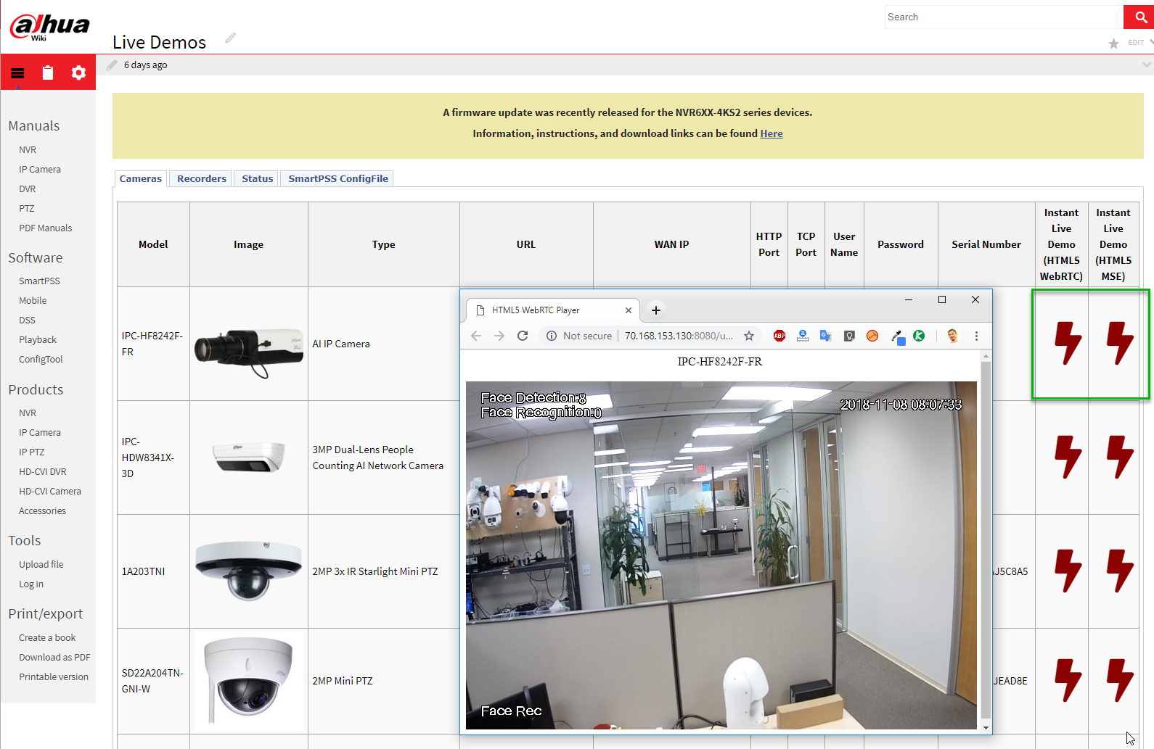1154x749 pixels.
Task: Toggle bookmark star in browser address bar
Action: coord(749,336)
